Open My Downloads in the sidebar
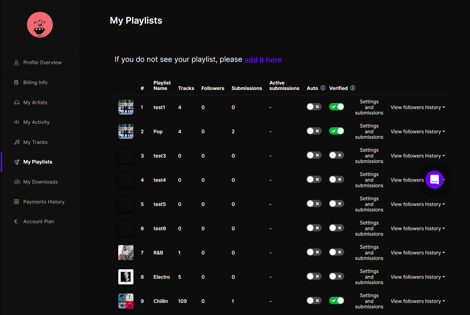The image size is (470, 315). (x=40, y=182)
